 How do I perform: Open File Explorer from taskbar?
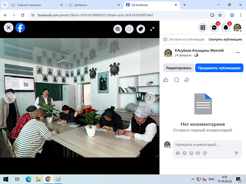[38, 179]
